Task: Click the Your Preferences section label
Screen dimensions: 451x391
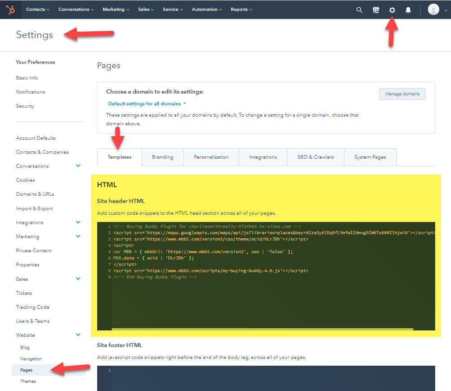Action: 35,62
